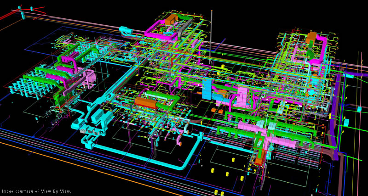Click the magenta duct loop at top center
Viewport: 368px width, 196px height.
[162, 29]
